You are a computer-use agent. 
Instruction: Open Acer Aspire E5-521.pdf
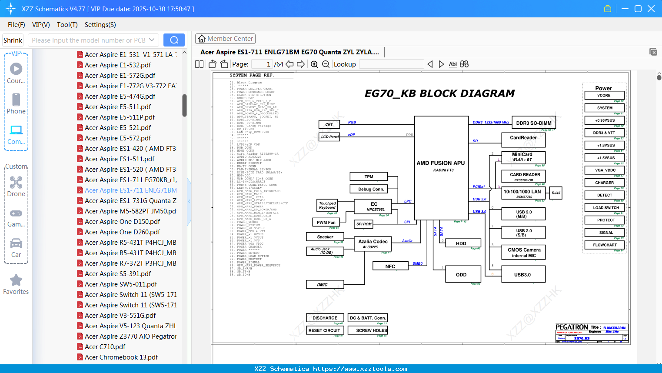[x=118, y=128]
